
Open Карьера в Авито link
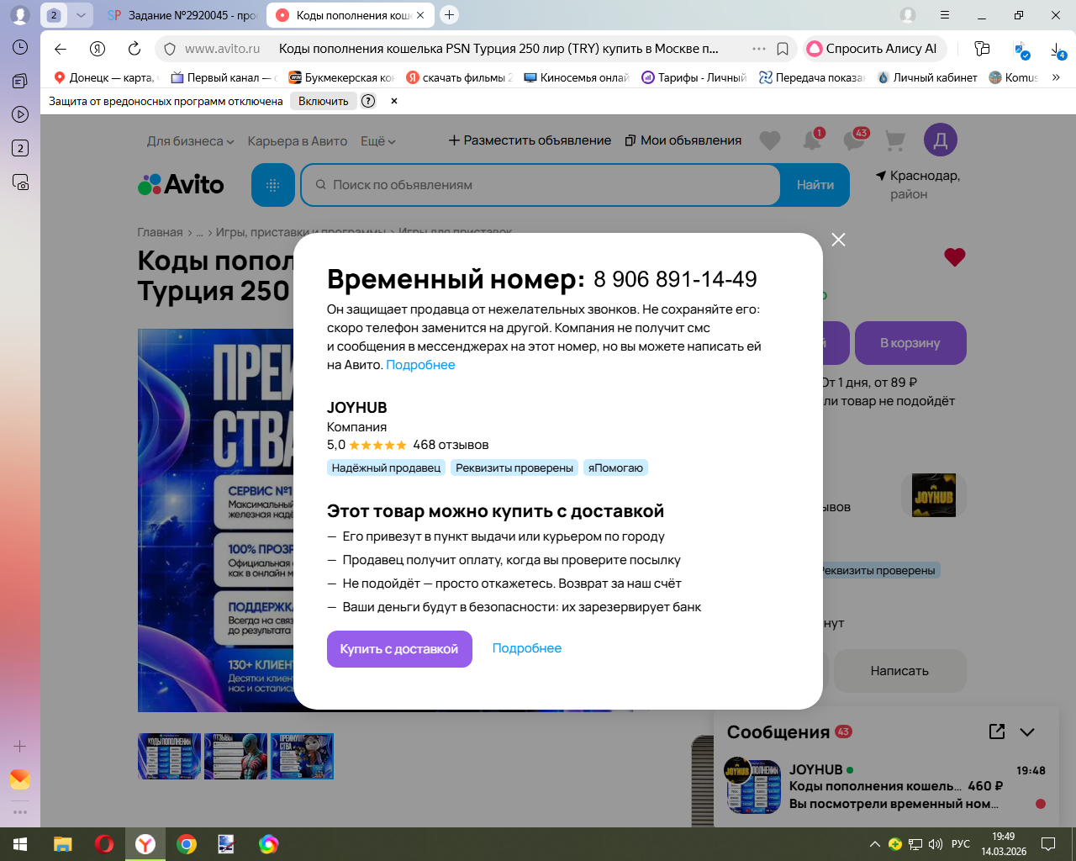(x=297, y=141)
